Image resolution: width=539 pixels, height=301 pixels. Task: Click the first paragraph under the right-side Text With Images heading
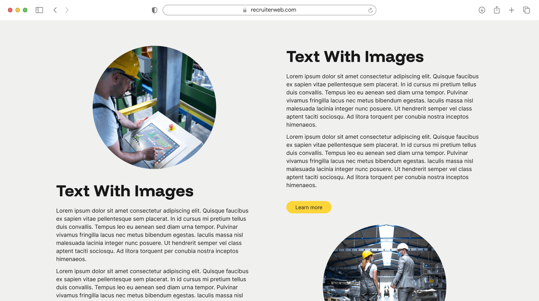(x=383, y=100)
